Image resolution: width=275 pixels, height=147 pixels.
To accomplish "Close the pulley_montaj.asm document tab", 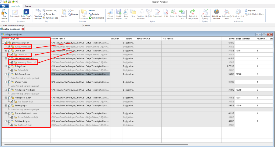I will tap(23, 29).
